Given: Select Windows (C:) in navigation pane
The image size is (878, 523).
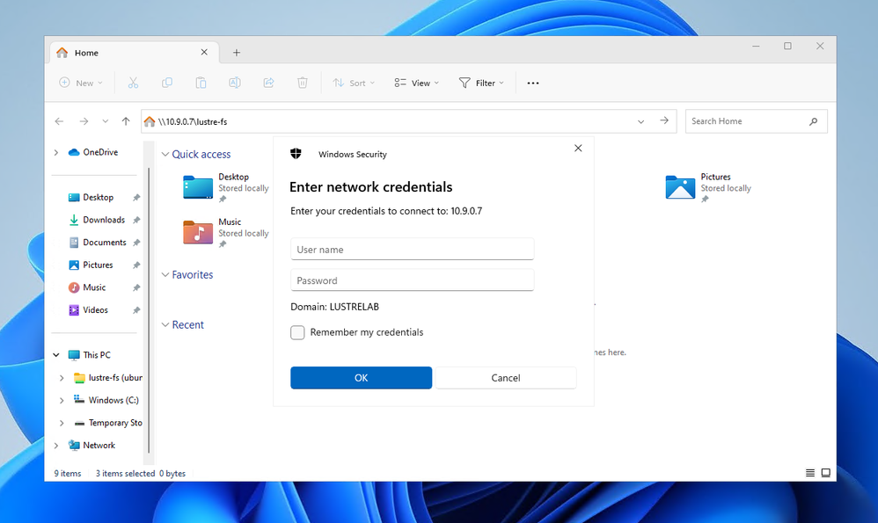Looking at the screenshot, I should click(x=106, y=400).
